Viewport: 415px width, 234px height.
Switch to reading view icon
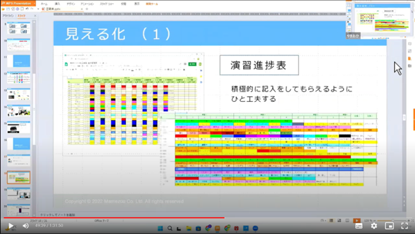[x=347, y=220]
